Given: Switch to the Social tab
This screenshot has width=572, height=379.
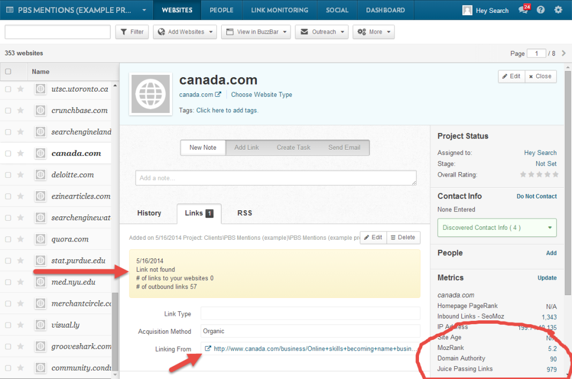Looking at the screenshot, I should (337, 10).
